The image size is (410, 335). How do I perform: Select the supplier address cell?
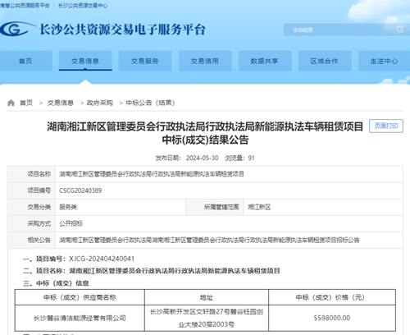point(207,318)
